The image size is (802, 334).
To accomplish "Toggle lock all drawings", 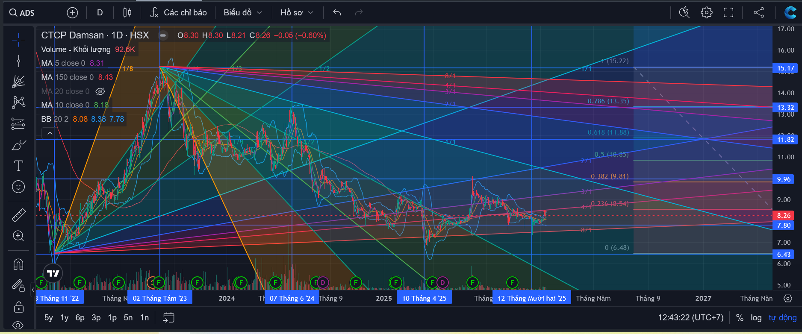I will tap(18, 306).
